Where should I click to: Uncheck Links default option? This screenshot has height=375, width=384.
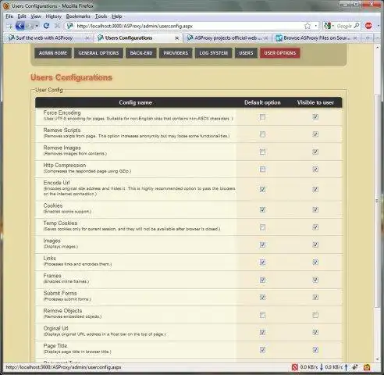pos(262,262)
